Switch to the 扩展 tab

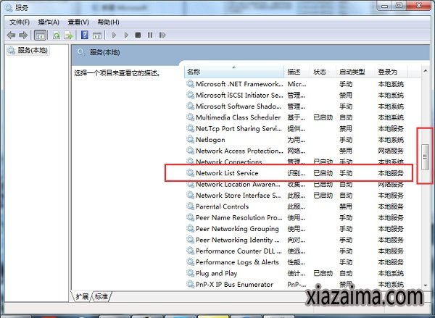(x=82, y=297)
